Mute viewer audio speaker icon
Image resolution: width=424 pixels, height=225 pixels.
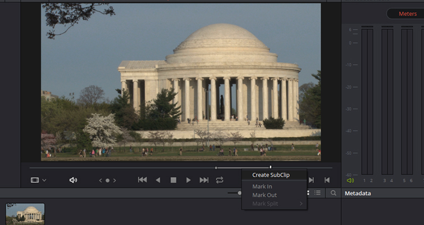pyautogui.click(x=73, y=180)
